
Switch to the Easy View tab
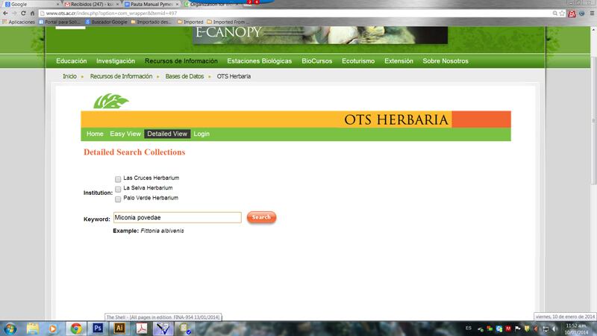point(125,134)
